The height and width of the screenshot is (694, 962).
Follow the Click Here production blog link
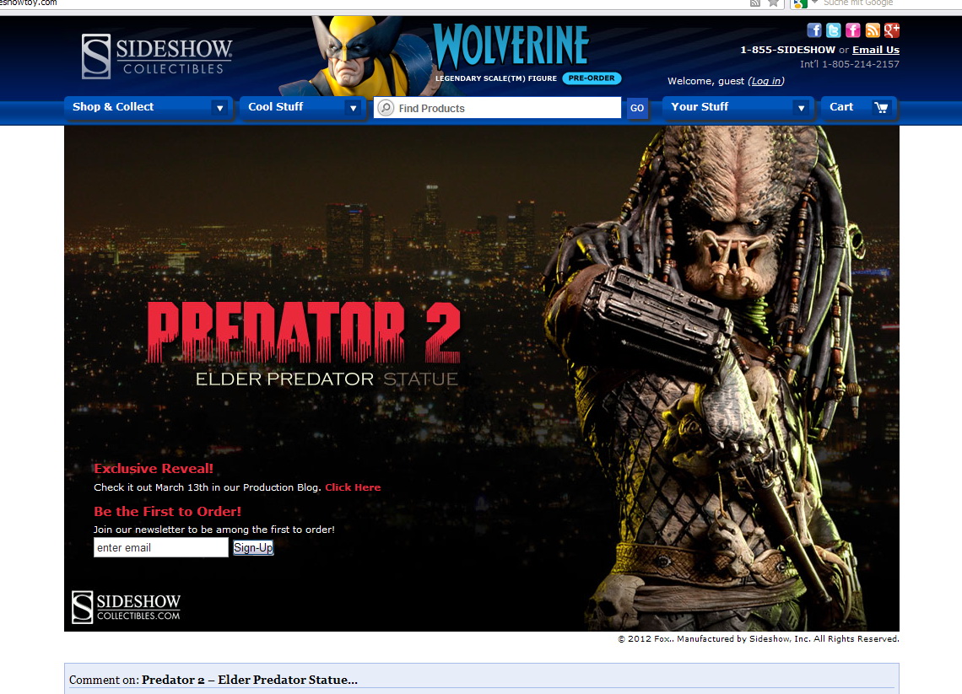[x=353, y=487]
